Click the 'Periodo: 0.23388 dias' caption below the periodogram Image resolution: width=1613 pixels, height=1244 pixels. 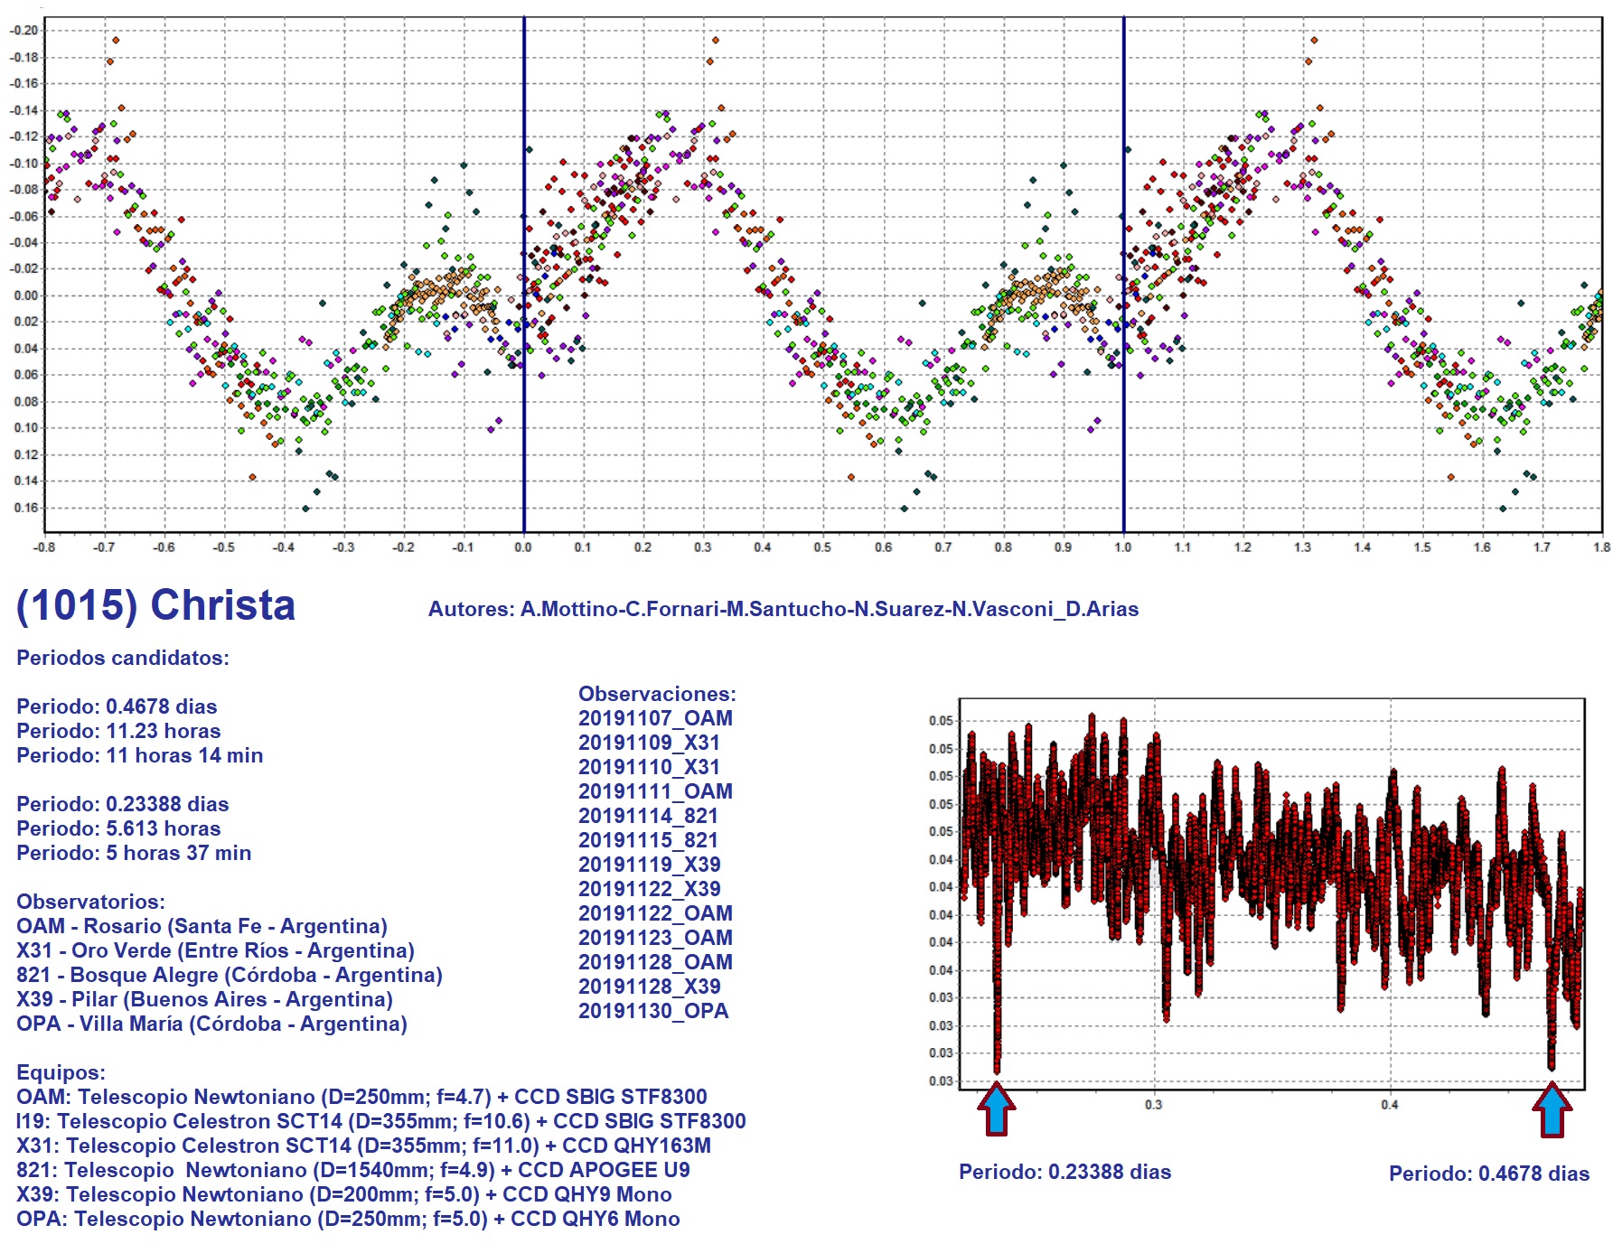(1064, 1172)
